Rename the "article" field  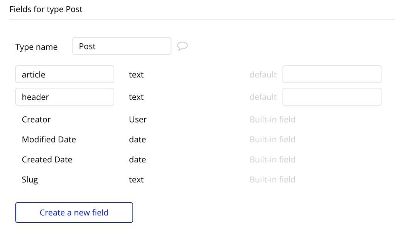(x=64, y=74)
